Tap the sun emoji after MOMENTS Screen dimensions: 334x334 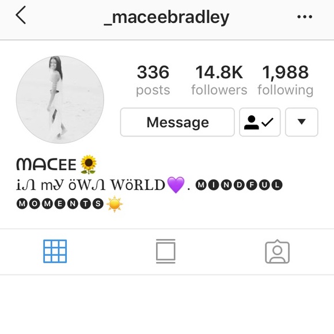point(115,204)
